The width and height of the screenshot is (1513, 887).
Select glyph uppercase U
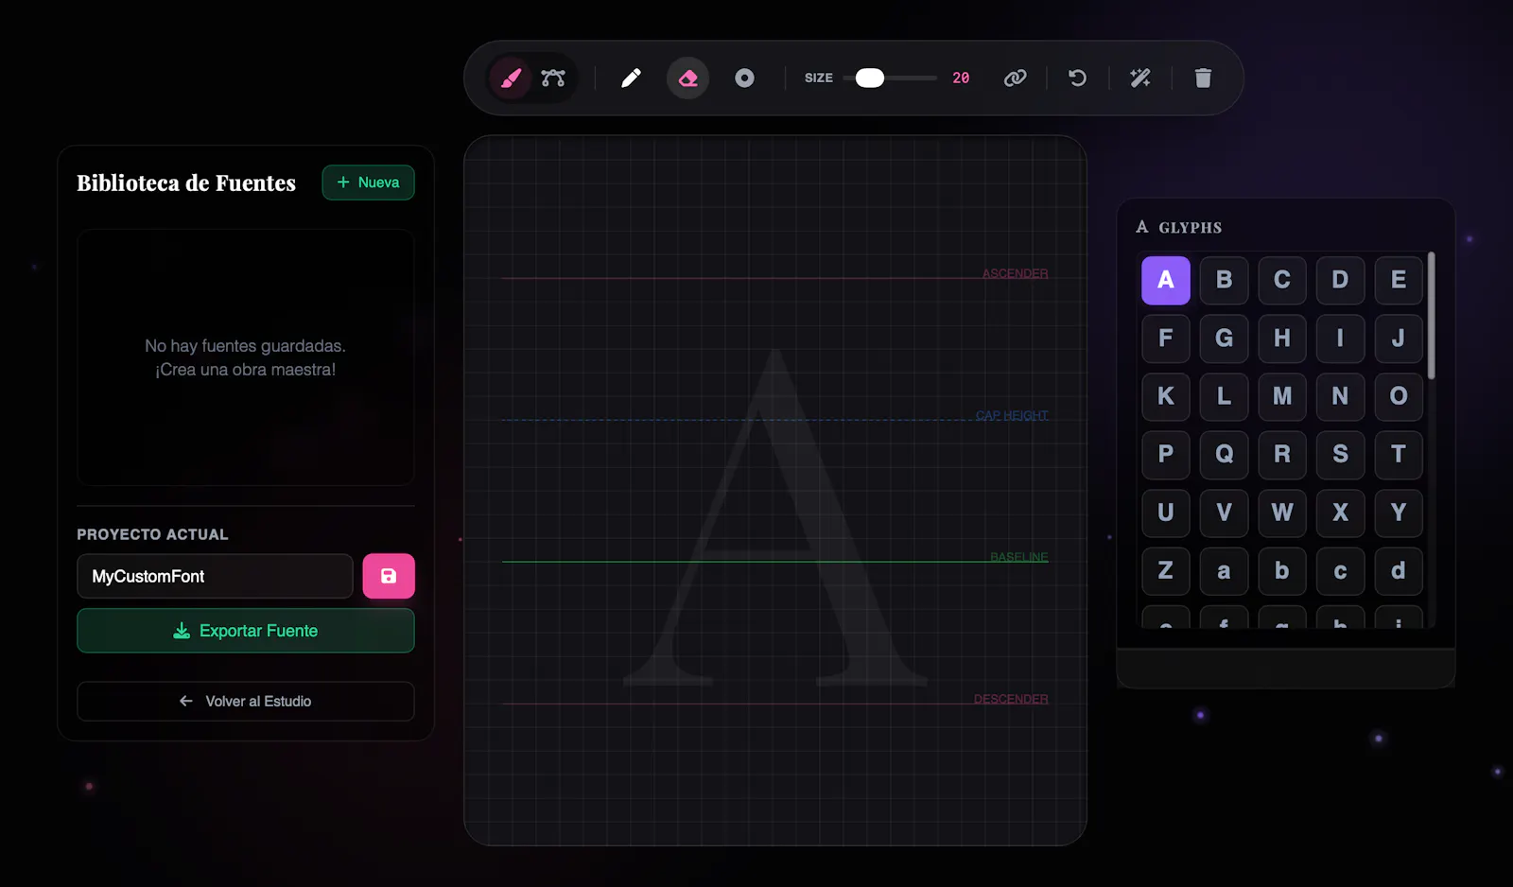point(1166,513)
